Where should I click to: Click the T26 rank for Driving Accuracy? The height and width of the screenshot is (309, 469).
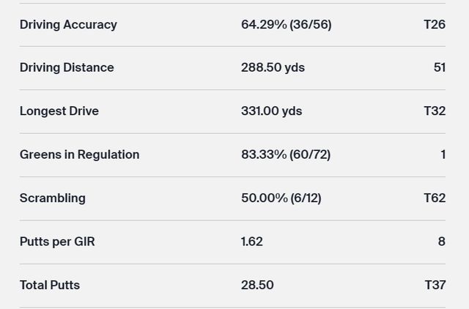click(434, 24)
